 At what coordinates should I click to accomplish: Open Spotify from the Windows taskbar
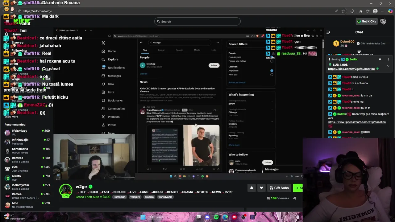216,217
